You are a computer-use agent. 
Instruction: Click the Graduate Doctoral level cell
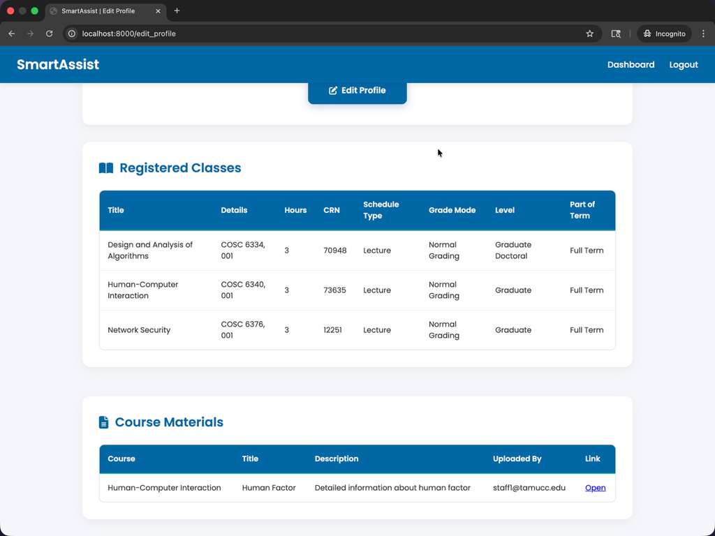click(513, 251)
